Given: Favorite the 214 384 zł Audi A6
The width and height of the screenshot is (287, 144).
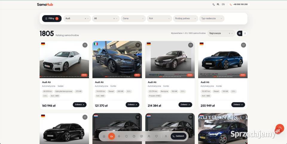Looking at the screenshot, I should 190,45.
